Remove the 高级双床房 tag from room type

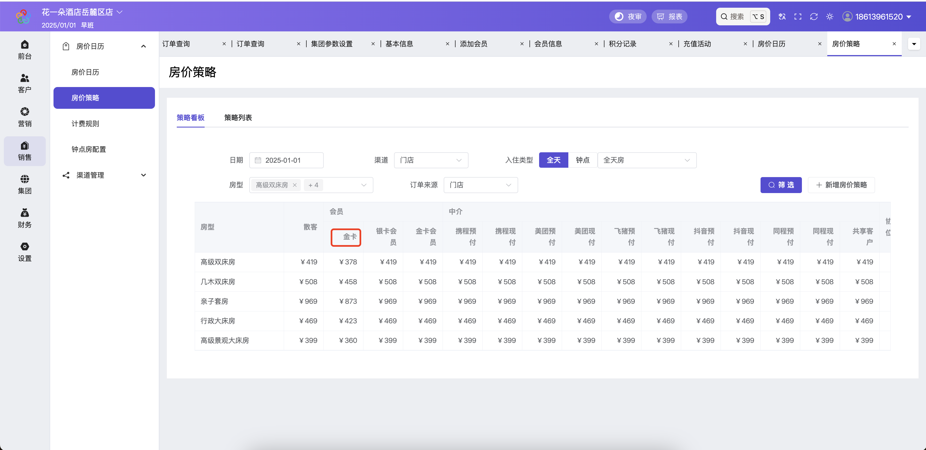pos(295,185)
